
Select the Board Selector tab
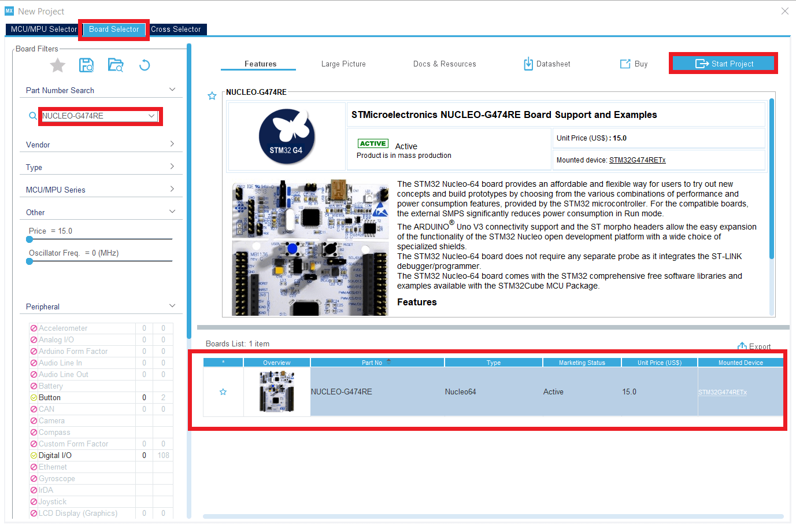114,29
